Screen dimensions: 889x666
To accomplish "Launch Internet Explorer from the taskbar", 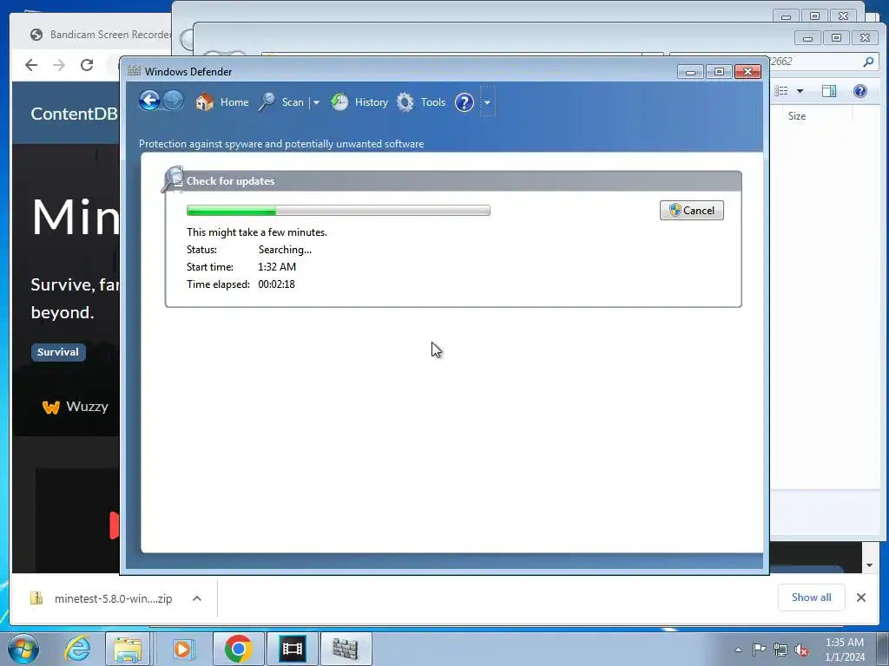I will [x=77, y=649].
